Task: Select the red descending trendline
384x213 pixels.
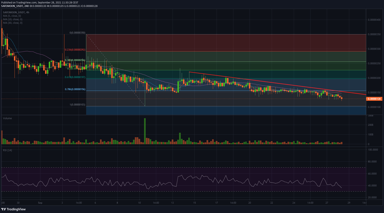Action: 275,83
